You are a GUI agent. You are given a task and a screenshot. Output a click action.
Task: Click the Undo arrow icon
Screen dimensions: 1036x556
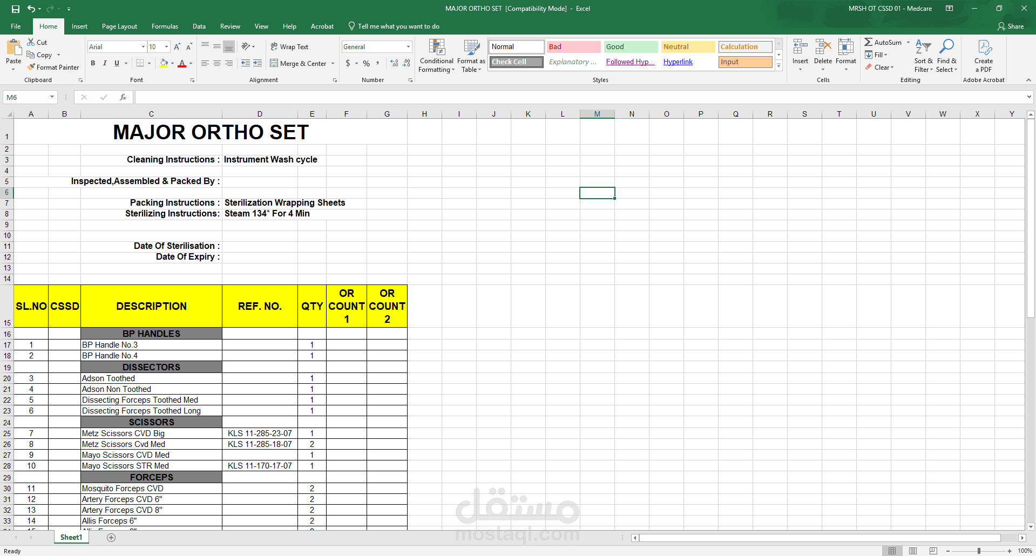pyautogui.click(x=31, y=9)
